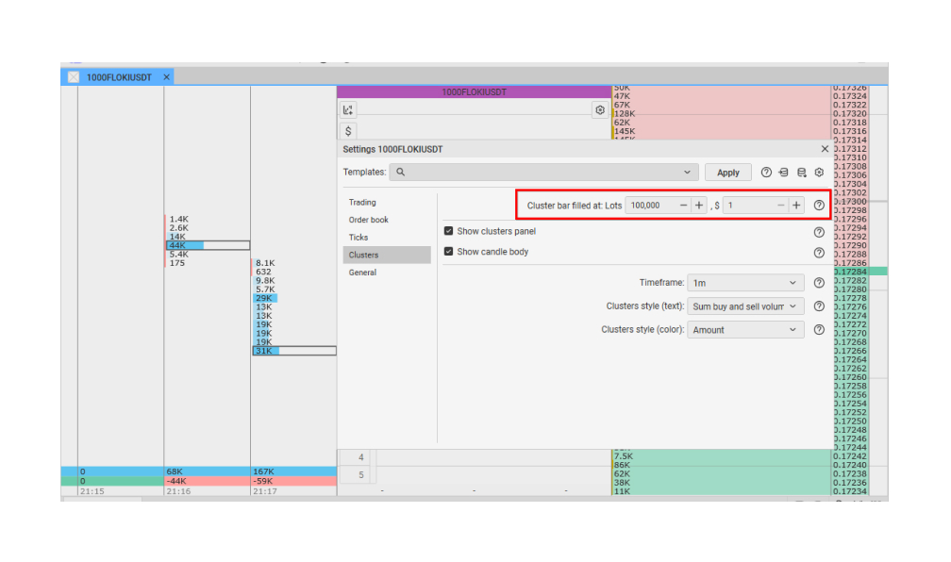Select the Trading settings section
The width and height of the screenshot is (951, 562).
[x=387, y=203]
